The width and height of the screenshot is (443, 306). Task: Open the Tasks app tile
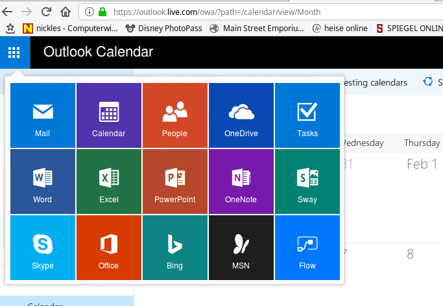(x=307, y=115)
